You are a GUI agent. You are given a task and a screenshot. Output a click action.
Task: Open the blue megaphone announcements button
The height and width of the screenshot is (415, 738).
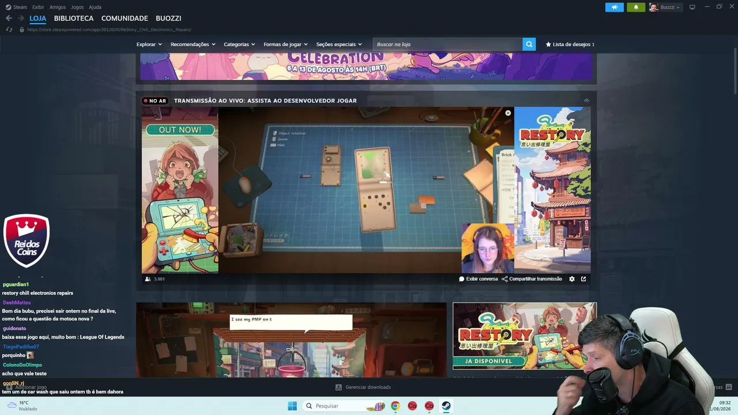click(x=615, y=7)
